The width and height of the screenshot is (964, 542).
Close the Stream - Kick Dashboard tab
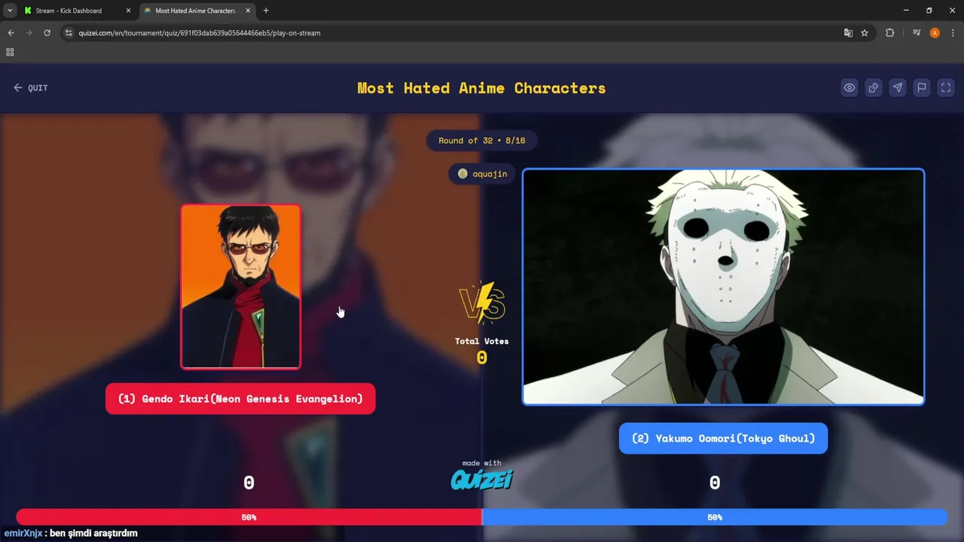[128, 11]
